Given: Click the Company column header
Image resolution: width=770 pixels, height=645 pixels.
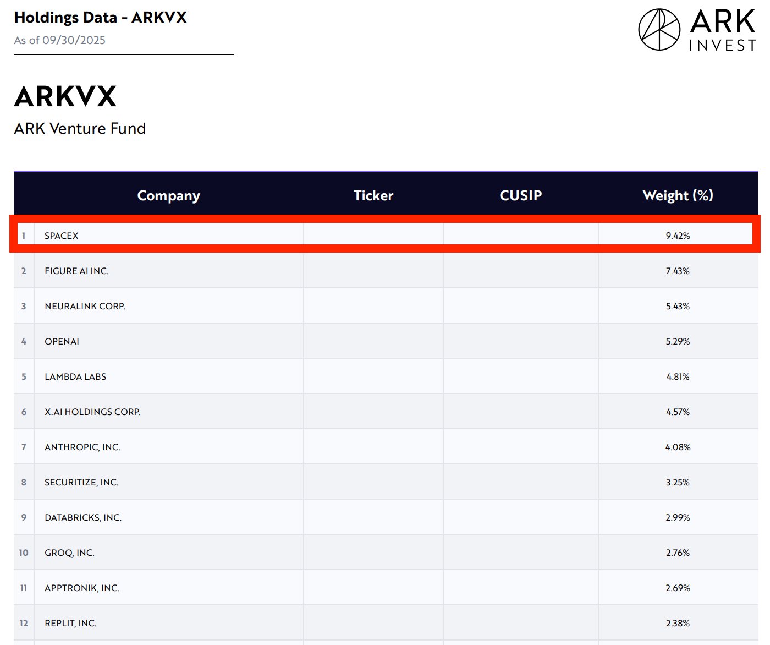Looking at the screenshot, I should [168, 195].
